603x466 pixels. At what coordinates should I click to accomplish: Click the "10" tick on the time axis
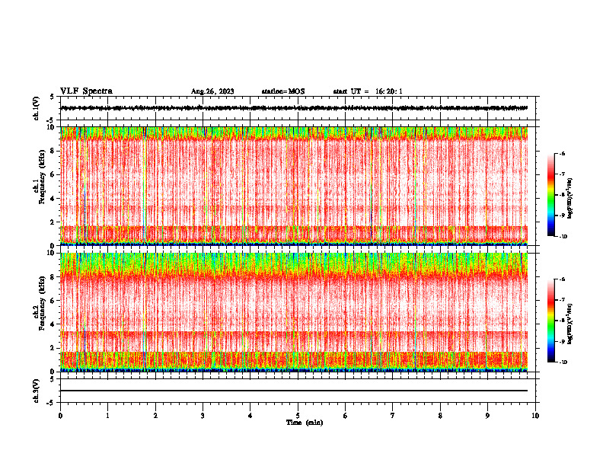[535, 416]
